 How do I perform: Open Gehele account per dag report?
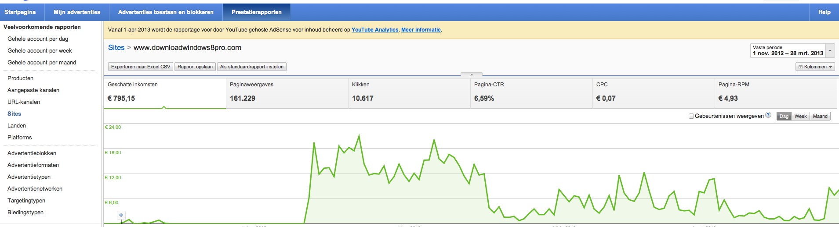tap(38, 39)
